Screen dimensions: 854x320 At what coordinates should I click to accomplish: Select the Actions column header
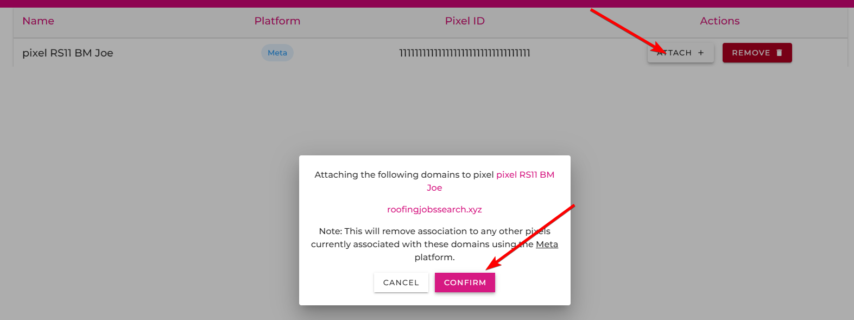tap(720, 21)
